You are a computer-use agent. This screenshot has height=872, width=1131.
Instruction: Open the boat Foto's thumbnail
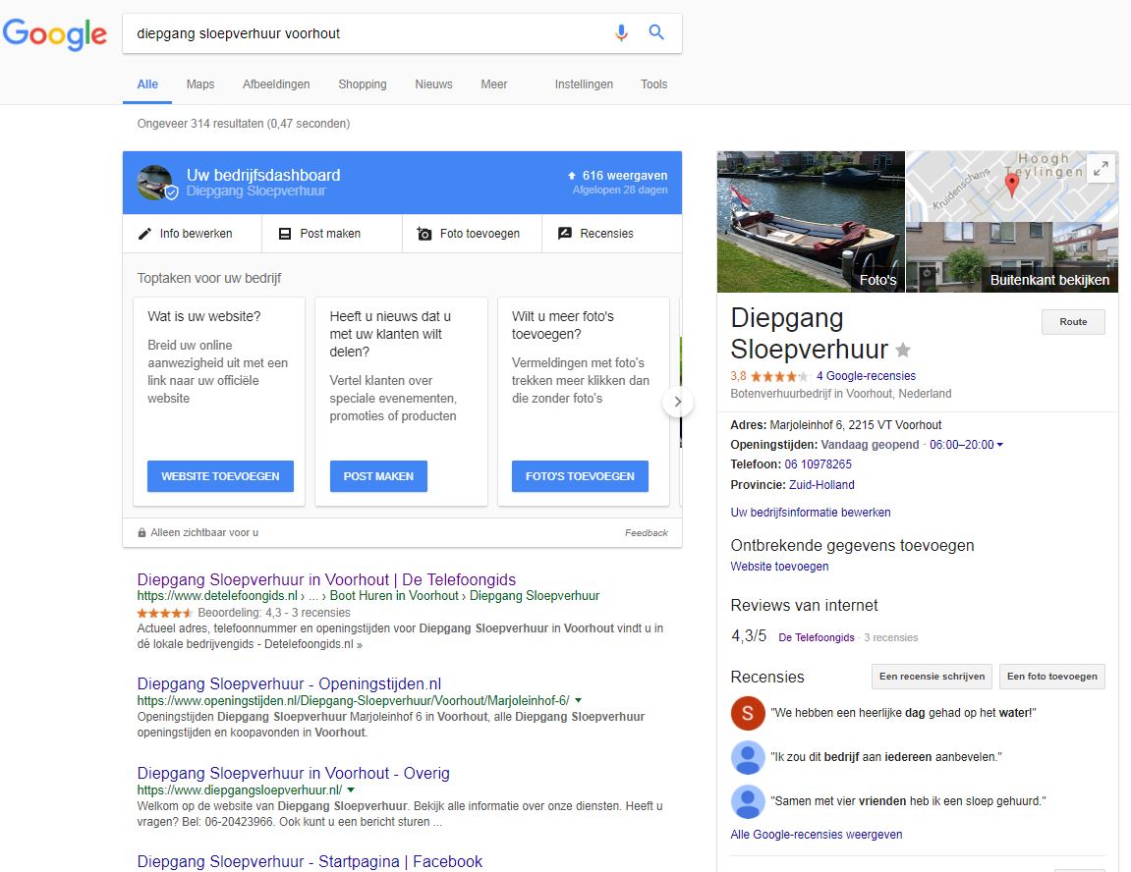pyautogui.click(x=811, y=221)
